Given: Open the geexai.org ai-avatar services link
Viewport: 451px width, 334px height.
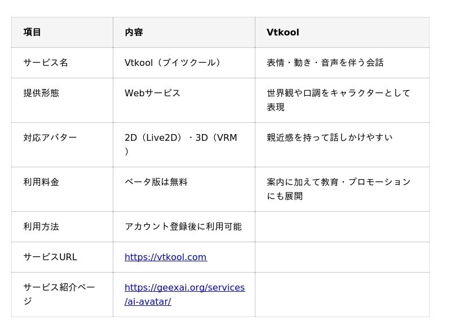Looking at the screenshot, I should (x=185, y=295).
